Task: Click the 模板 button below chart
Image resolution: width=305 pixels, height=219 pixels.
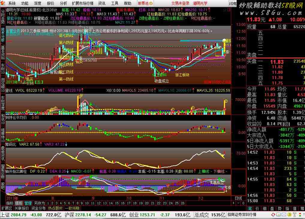Action: [19, 203]
